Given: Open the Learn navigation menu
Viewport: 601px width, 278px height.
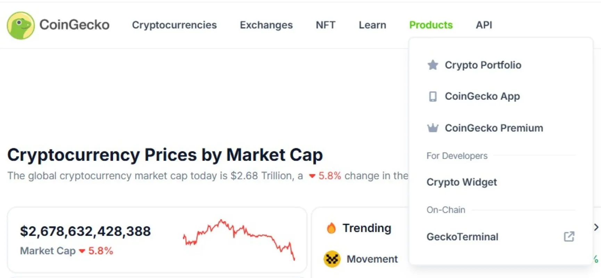Looking at the screenshot, I should 372,25.
